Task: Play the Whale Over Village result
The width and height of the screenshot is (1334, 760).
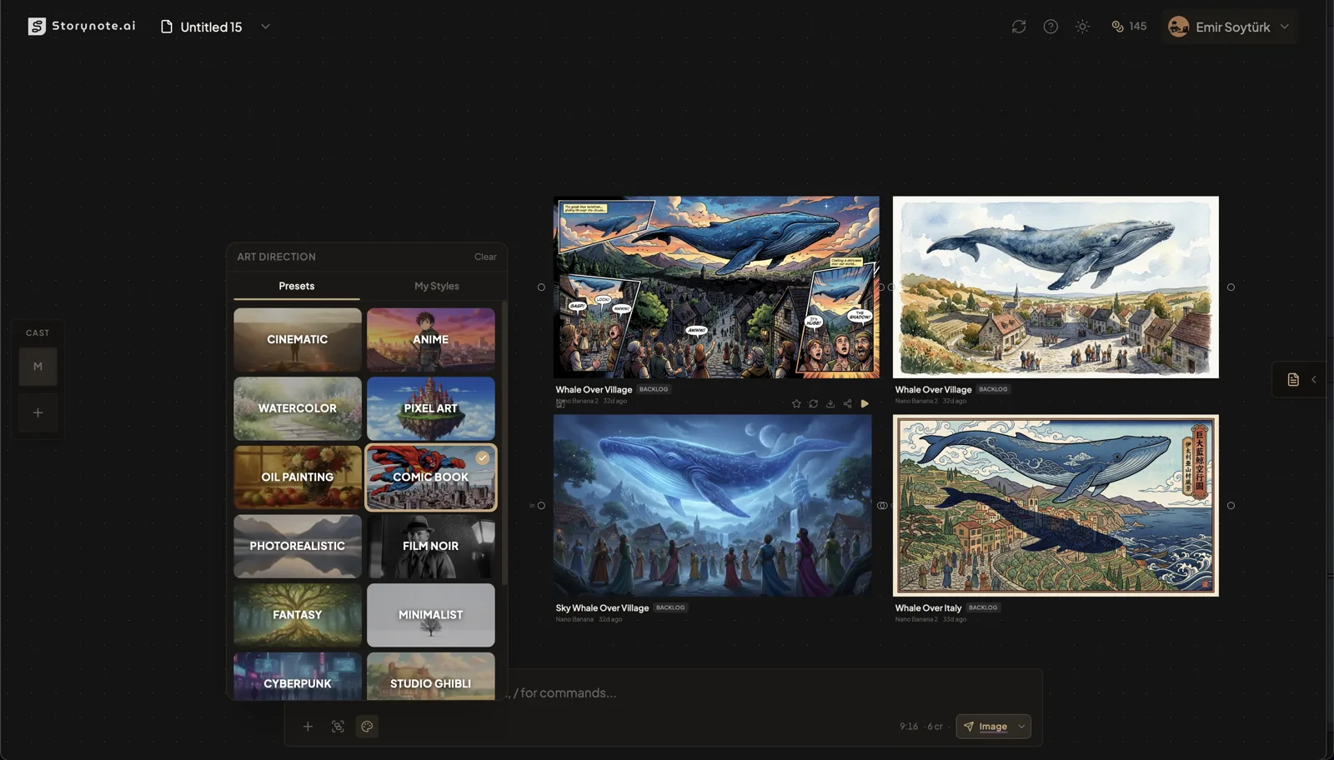Action: pos(865,402)
